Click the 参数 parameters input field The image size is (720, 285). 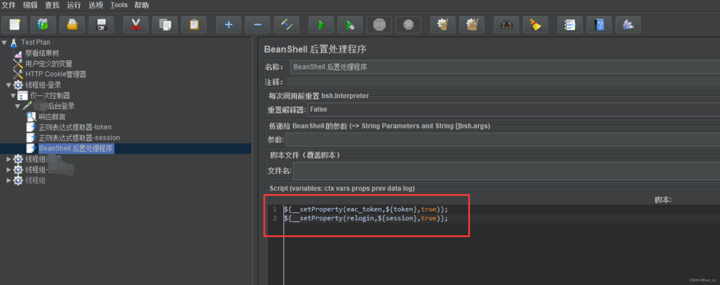[x=503, y=140]
